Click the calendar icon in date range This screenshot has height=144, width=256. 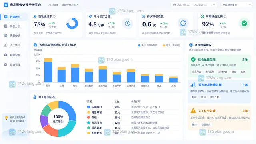coord(174,5)
